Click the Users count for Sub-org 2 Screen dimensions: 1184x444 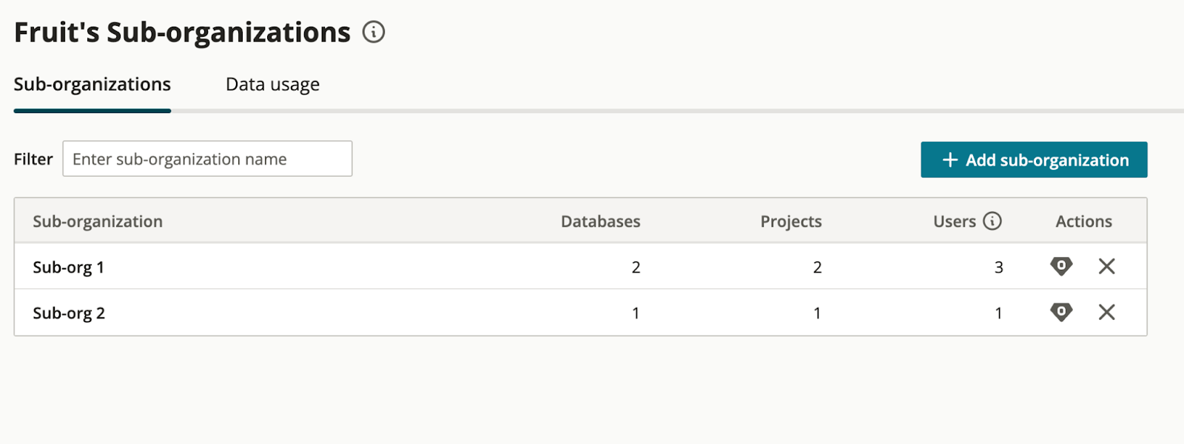[998, 312]
